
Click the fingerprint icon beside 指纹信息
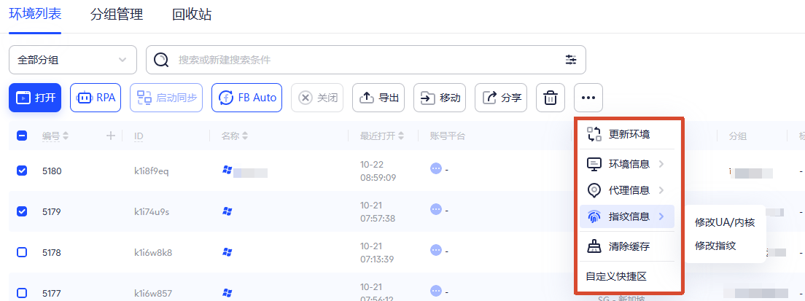(x=594, y=217)
